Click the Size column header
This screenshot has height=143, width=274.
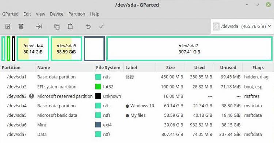coord(170,68)
